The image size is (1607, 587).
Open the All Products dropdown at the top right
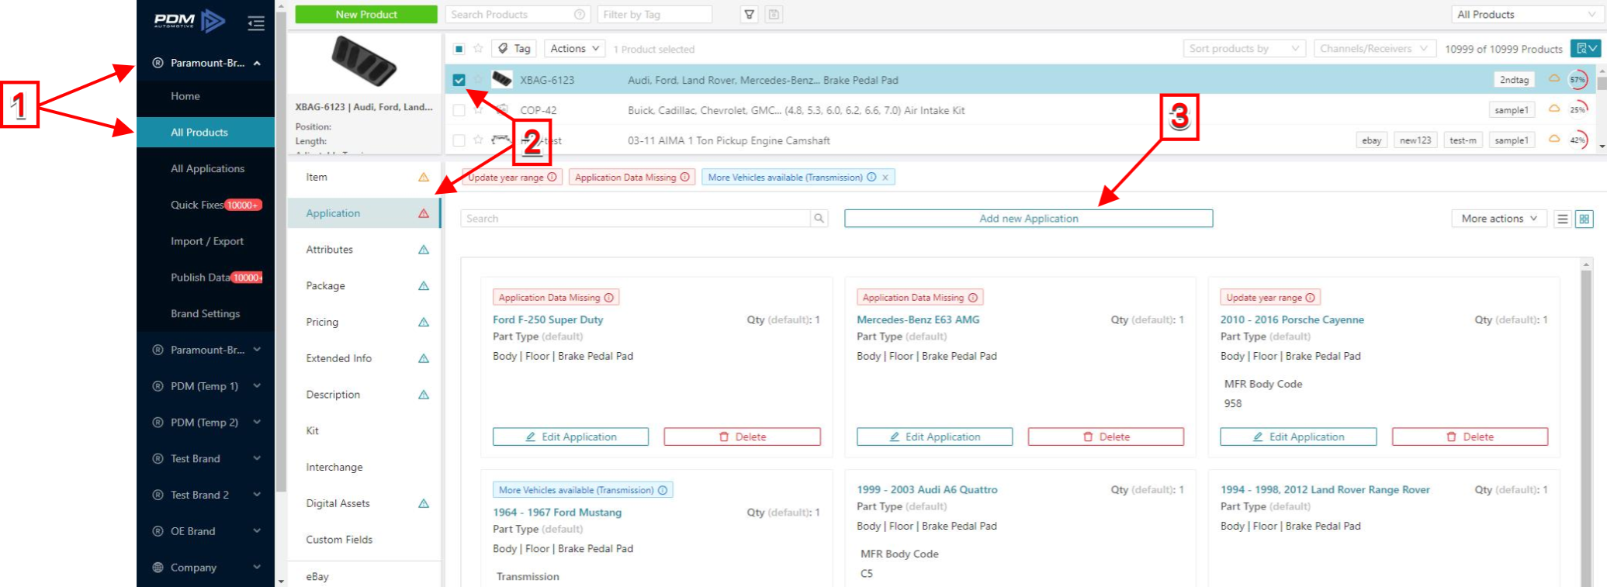point(1526,14)
